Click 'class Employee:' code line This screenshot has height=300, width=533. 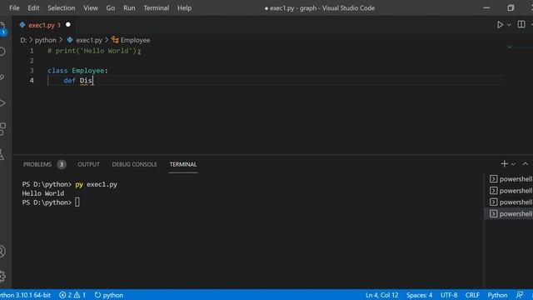(77, 70)
